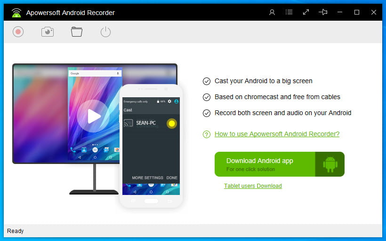Open How to use Apowersoft Android Recorder link

(x=277, y=134)
